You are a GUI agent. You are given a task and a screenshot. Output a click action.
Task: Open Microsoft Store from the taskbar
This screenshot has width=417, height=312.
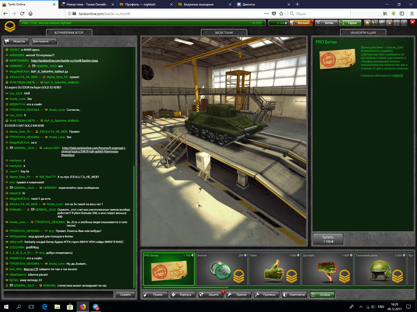(x=70, y=307)
